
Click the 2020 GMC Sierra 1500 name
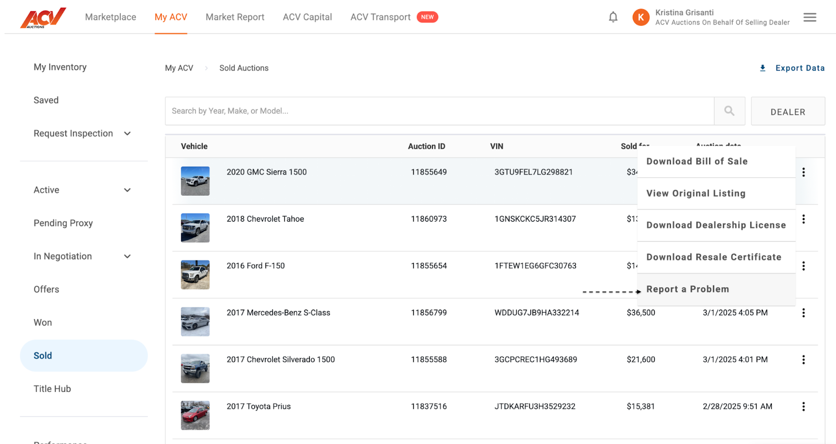coord(266,172)
